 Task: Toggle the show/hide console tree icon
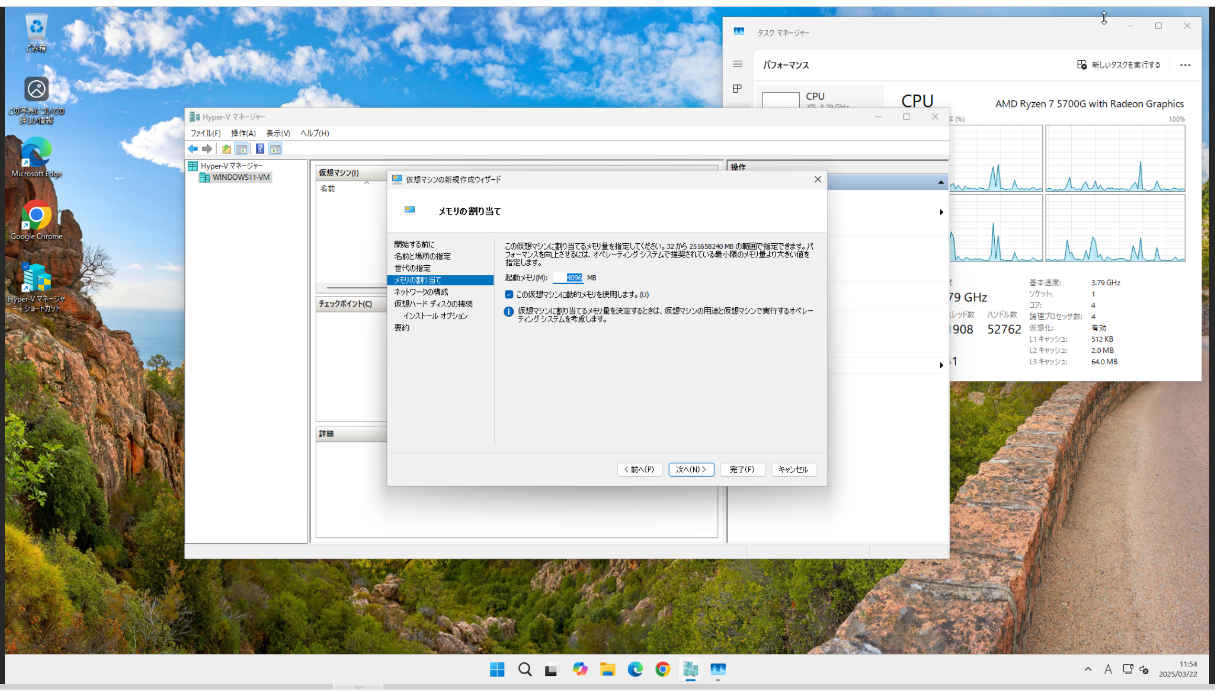click(x=241, y=149)
